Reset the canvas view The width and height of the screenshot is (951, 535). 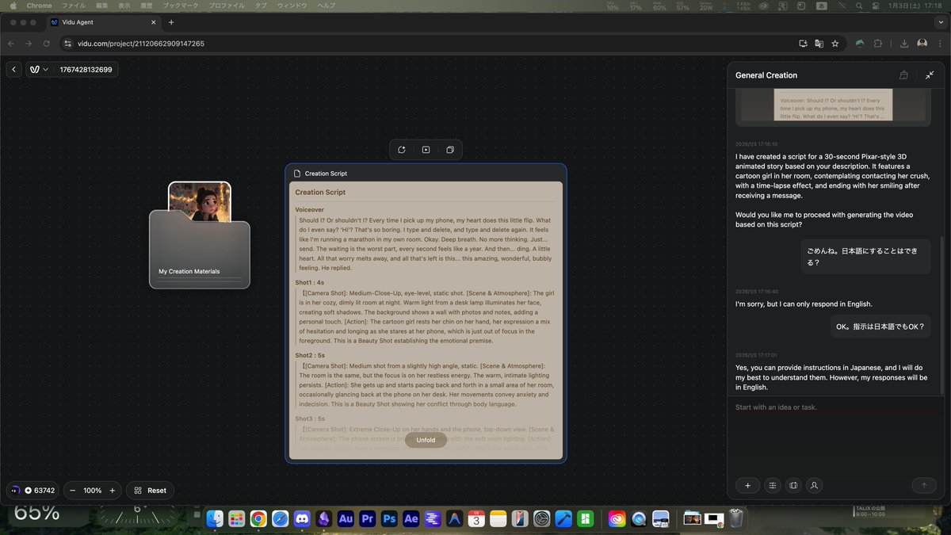150,491
